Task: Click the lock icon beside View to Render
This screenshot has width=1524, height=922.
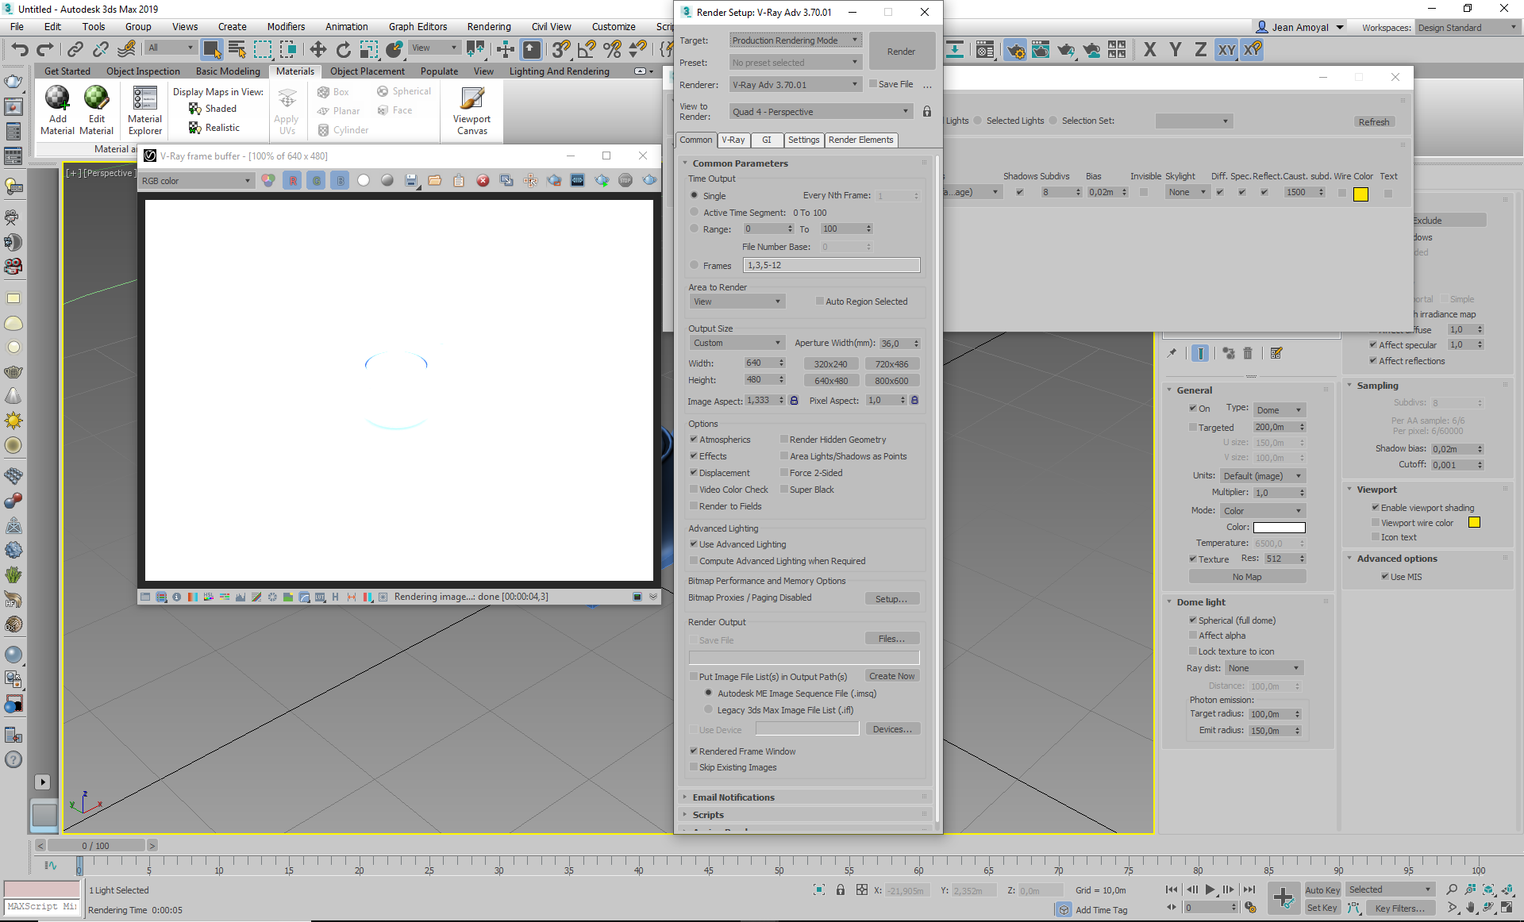Action: coord(926,112)
